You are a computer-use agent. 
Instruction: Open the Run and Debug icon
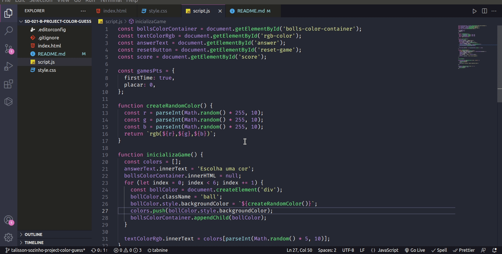8,66
